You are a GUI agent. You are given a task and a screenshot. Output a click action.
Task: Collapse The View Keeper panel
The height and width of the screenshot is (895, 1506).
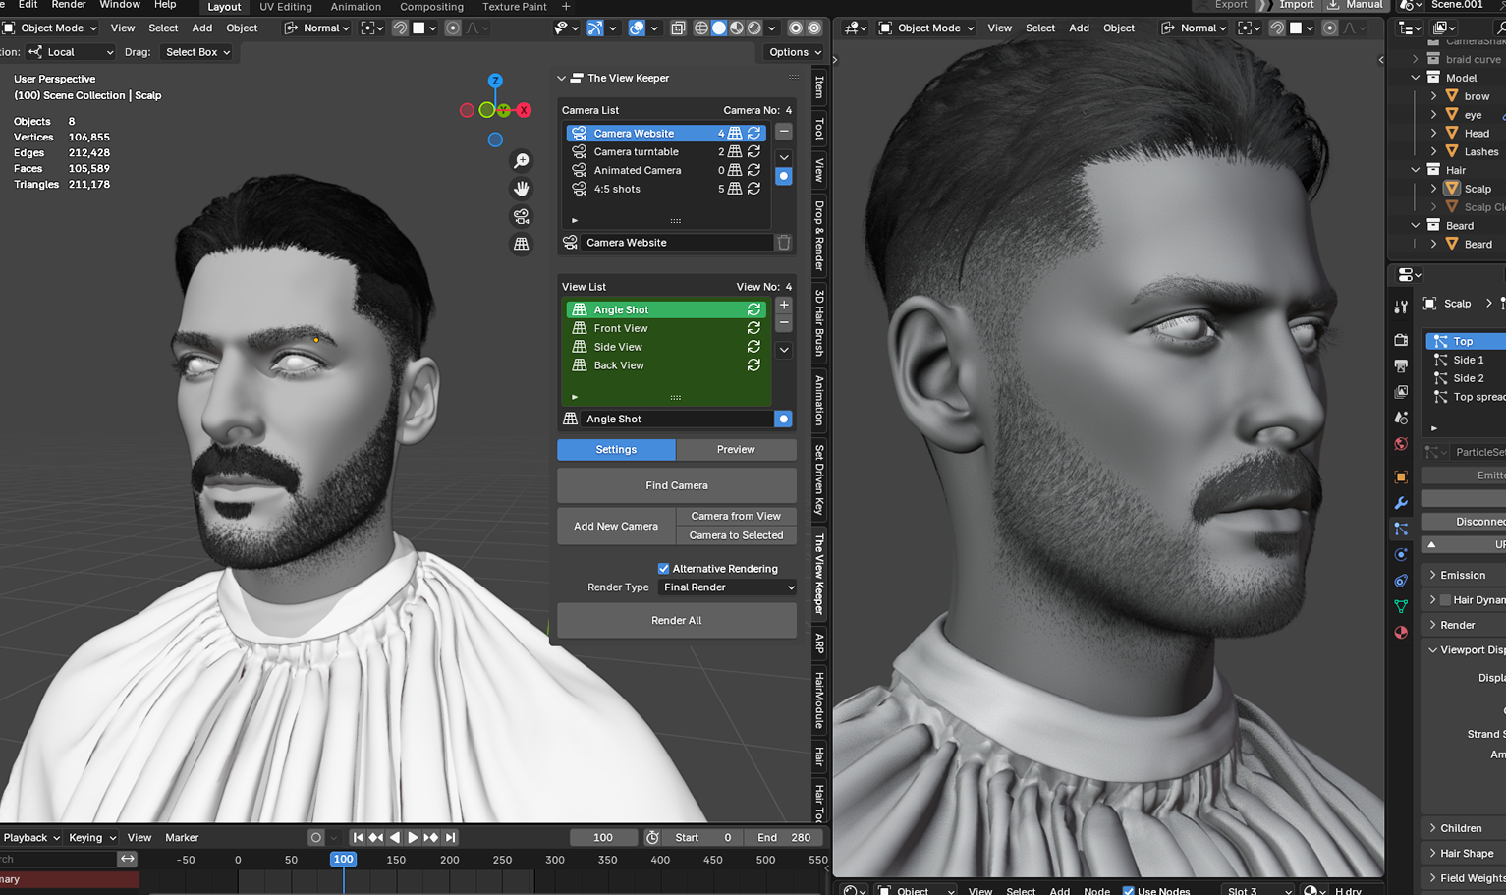[561, 78]
